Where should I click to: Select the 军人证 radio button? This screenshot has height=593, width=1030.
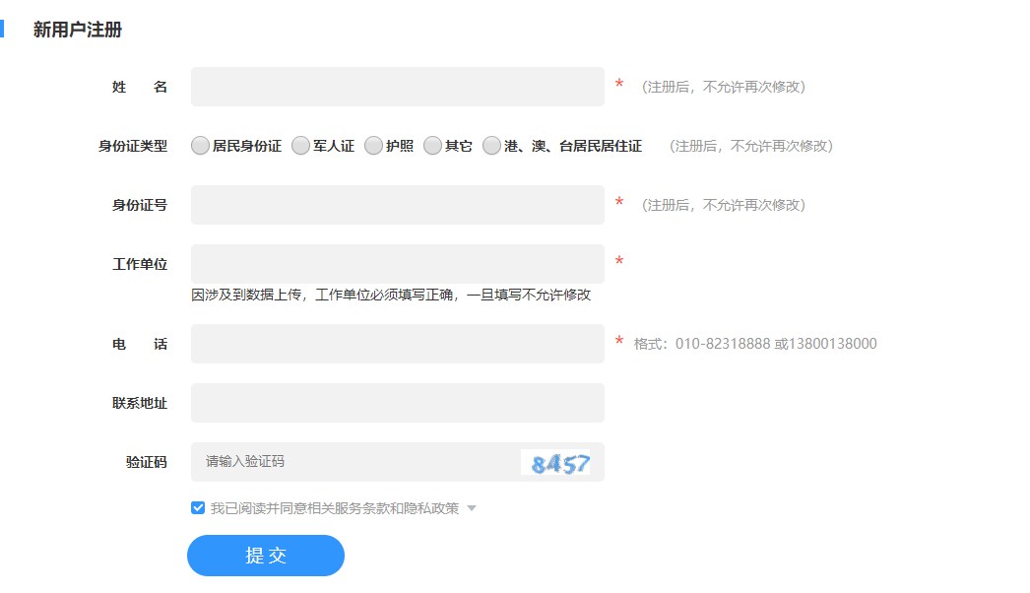(x=300, y=145)
